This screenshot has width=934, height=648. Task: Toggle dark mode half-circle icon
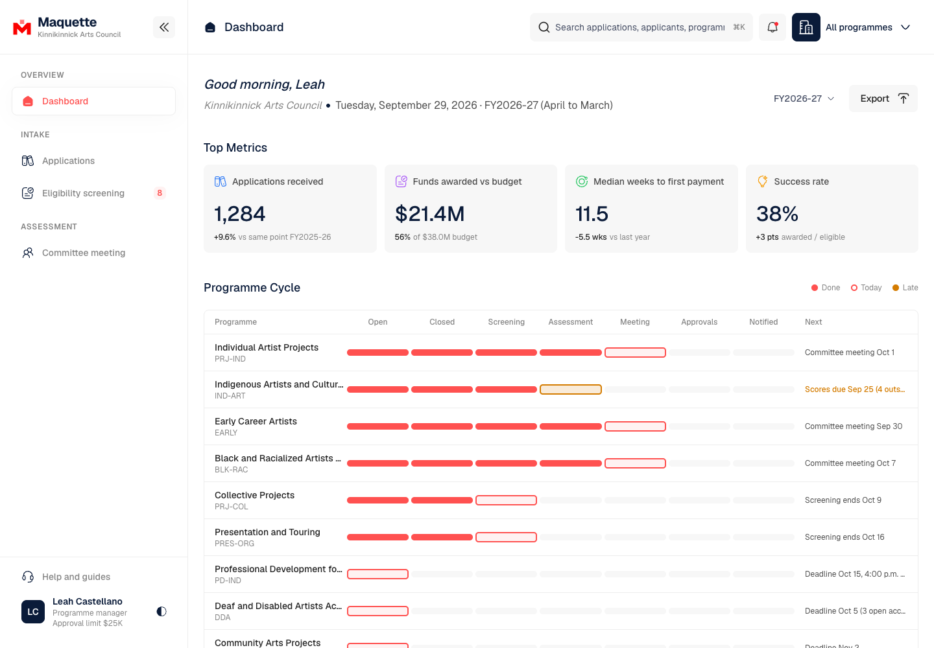(x=162, y=611)
